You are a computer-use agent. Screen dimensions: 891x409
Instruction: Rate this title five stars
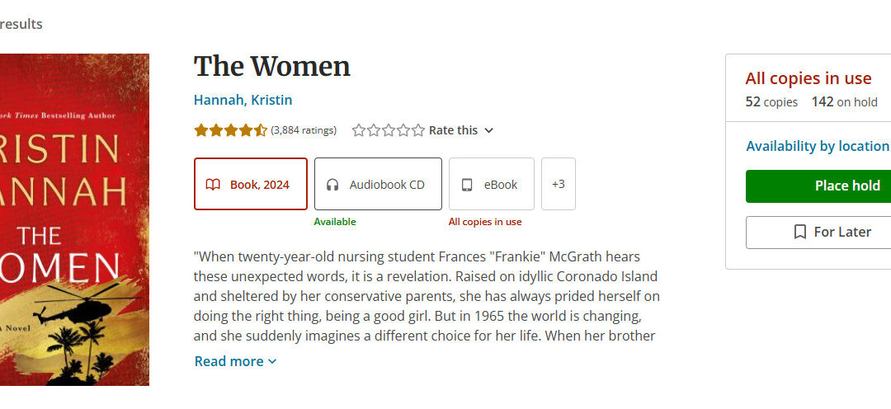tap(418, 130)
